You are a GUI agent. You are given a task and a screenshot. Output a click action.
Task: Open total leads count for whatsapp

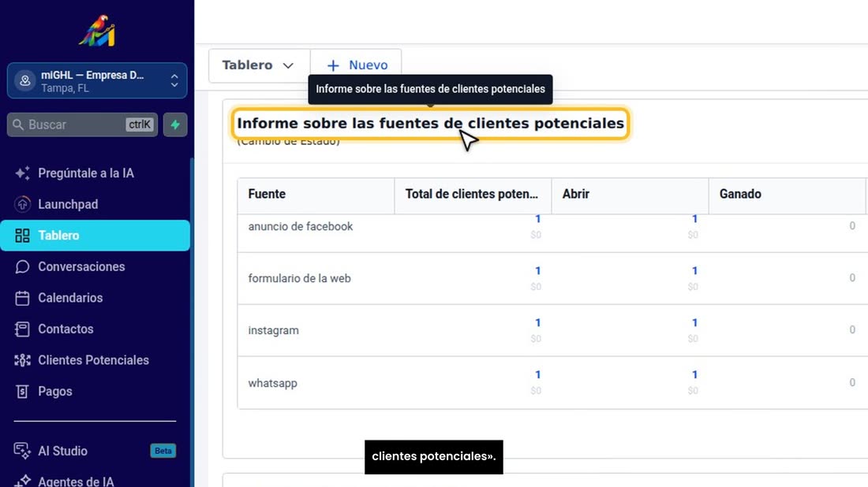(x=537, y=375)
